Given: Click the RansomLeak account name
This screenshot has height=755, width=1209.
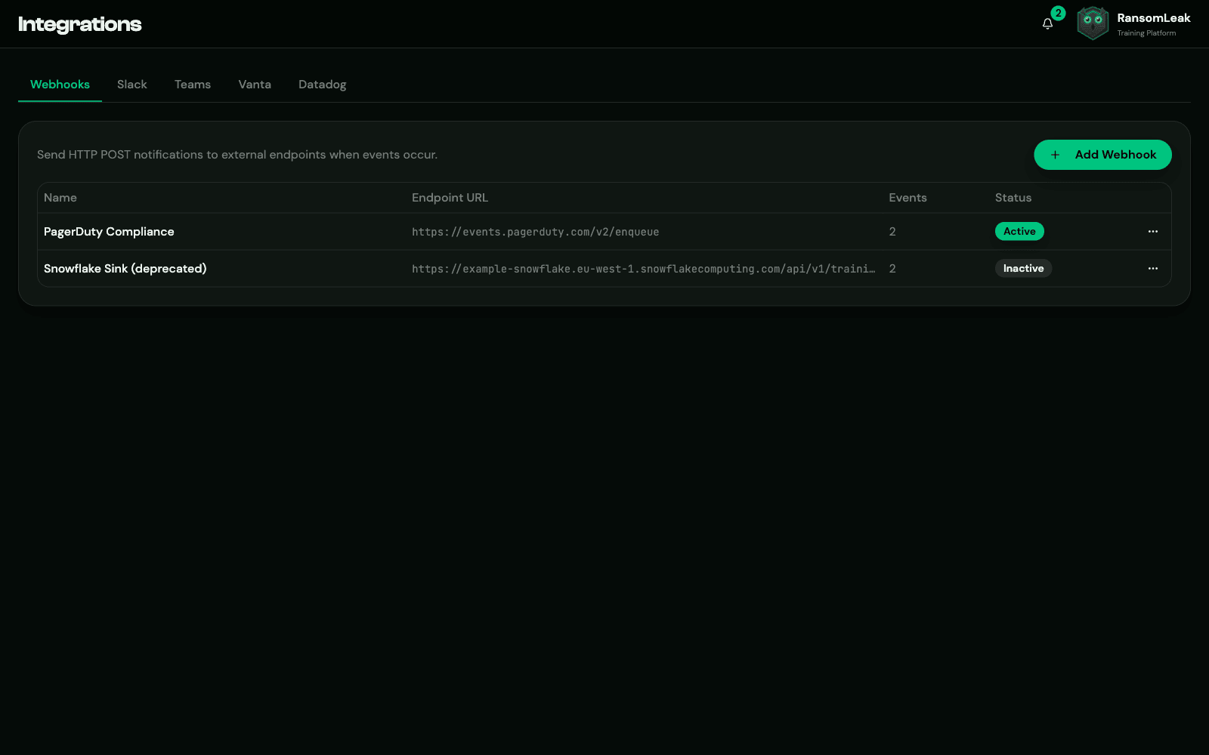Looking at the screenshot, I should tap(1154, 18).
